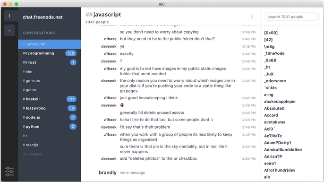Open the #node.js channel

tap(50, 117)
